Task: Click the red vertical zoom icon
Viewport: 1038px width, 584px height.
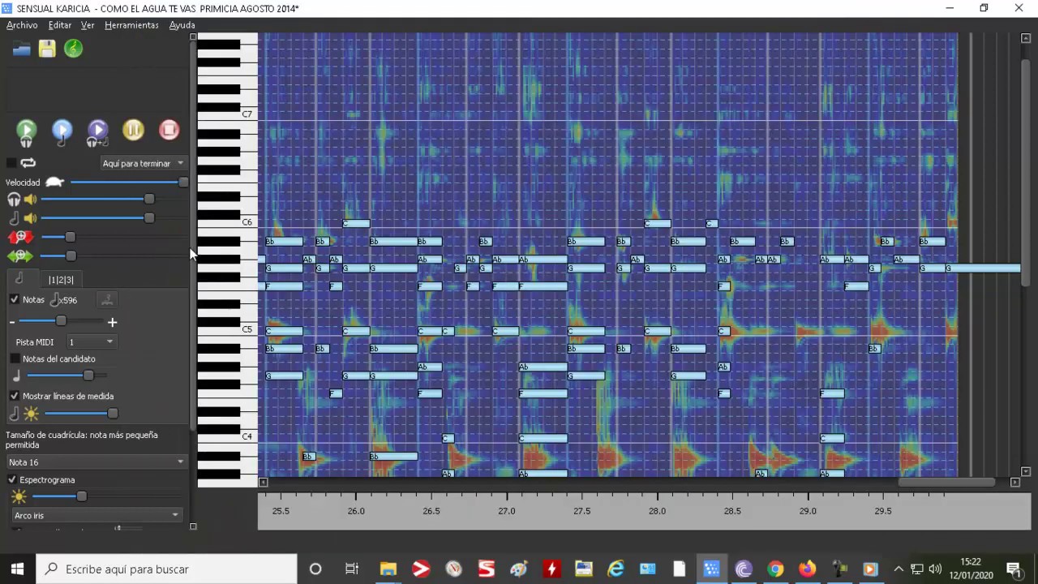Action: coord(20,237)
